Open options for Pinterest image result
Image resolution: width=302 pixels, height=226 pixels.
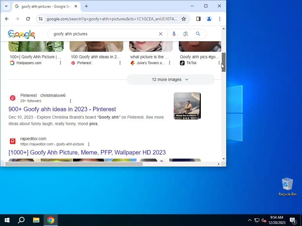click(120, 63)
